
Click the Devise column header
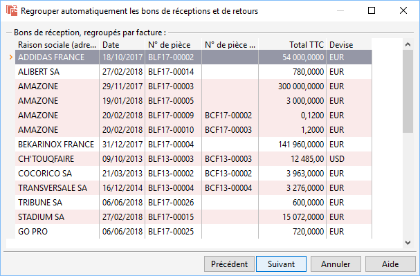(x=349, y=45)
